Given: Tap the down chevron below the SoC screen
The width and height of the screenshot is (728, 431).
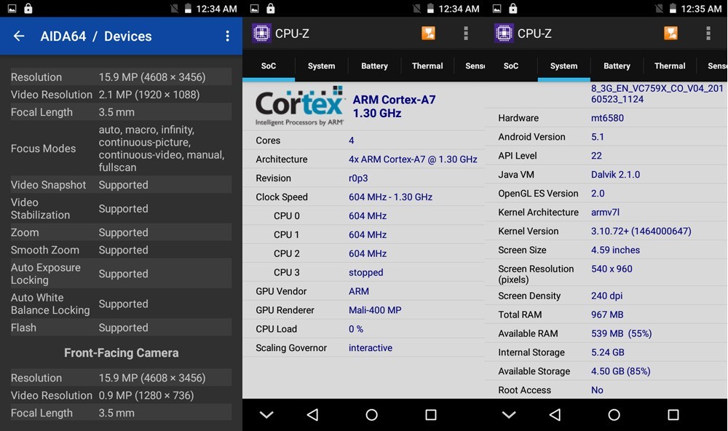Looking at the screenshot, I should pyautogui.click(x=266, y=415).
